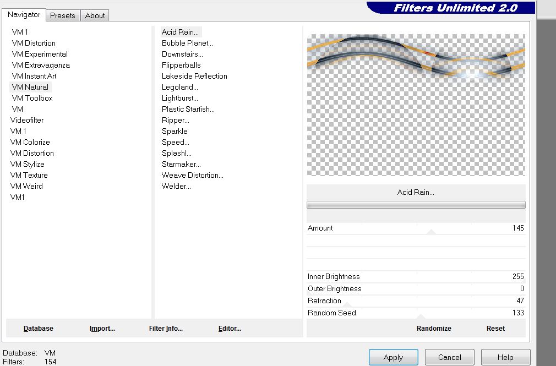
Task: Select the VM Texture category
Action: [x=29, y=175]
